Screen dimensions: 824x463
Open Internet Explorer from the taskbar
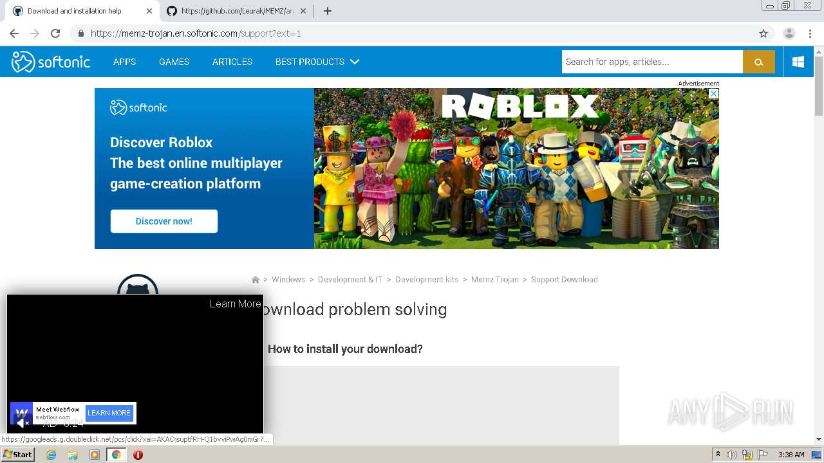click(51, 455)
